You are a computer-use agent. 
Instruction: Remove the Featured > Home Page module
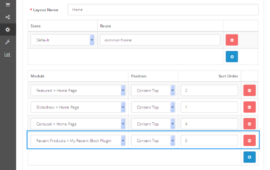coord(249,90)
